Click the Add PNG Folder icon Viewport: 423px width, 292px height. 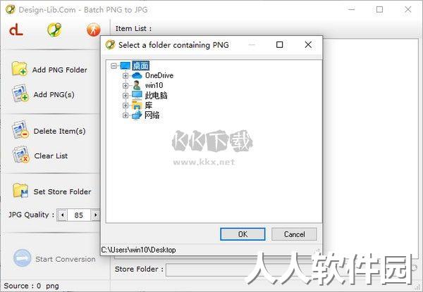pyautogui.click(x=19, y=69)
